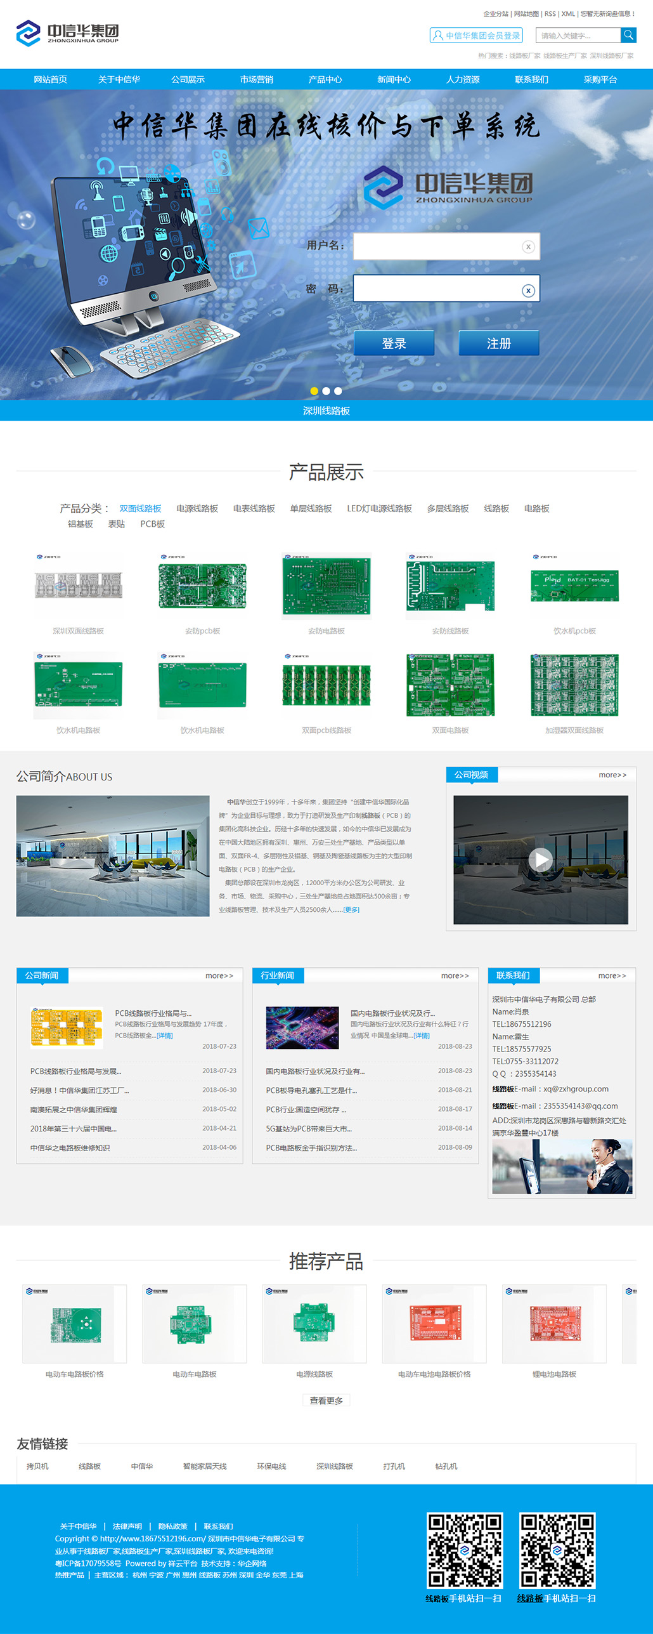Open 产品中心 in the navigation bar
653x1634 pixels.
pos(325,79)
